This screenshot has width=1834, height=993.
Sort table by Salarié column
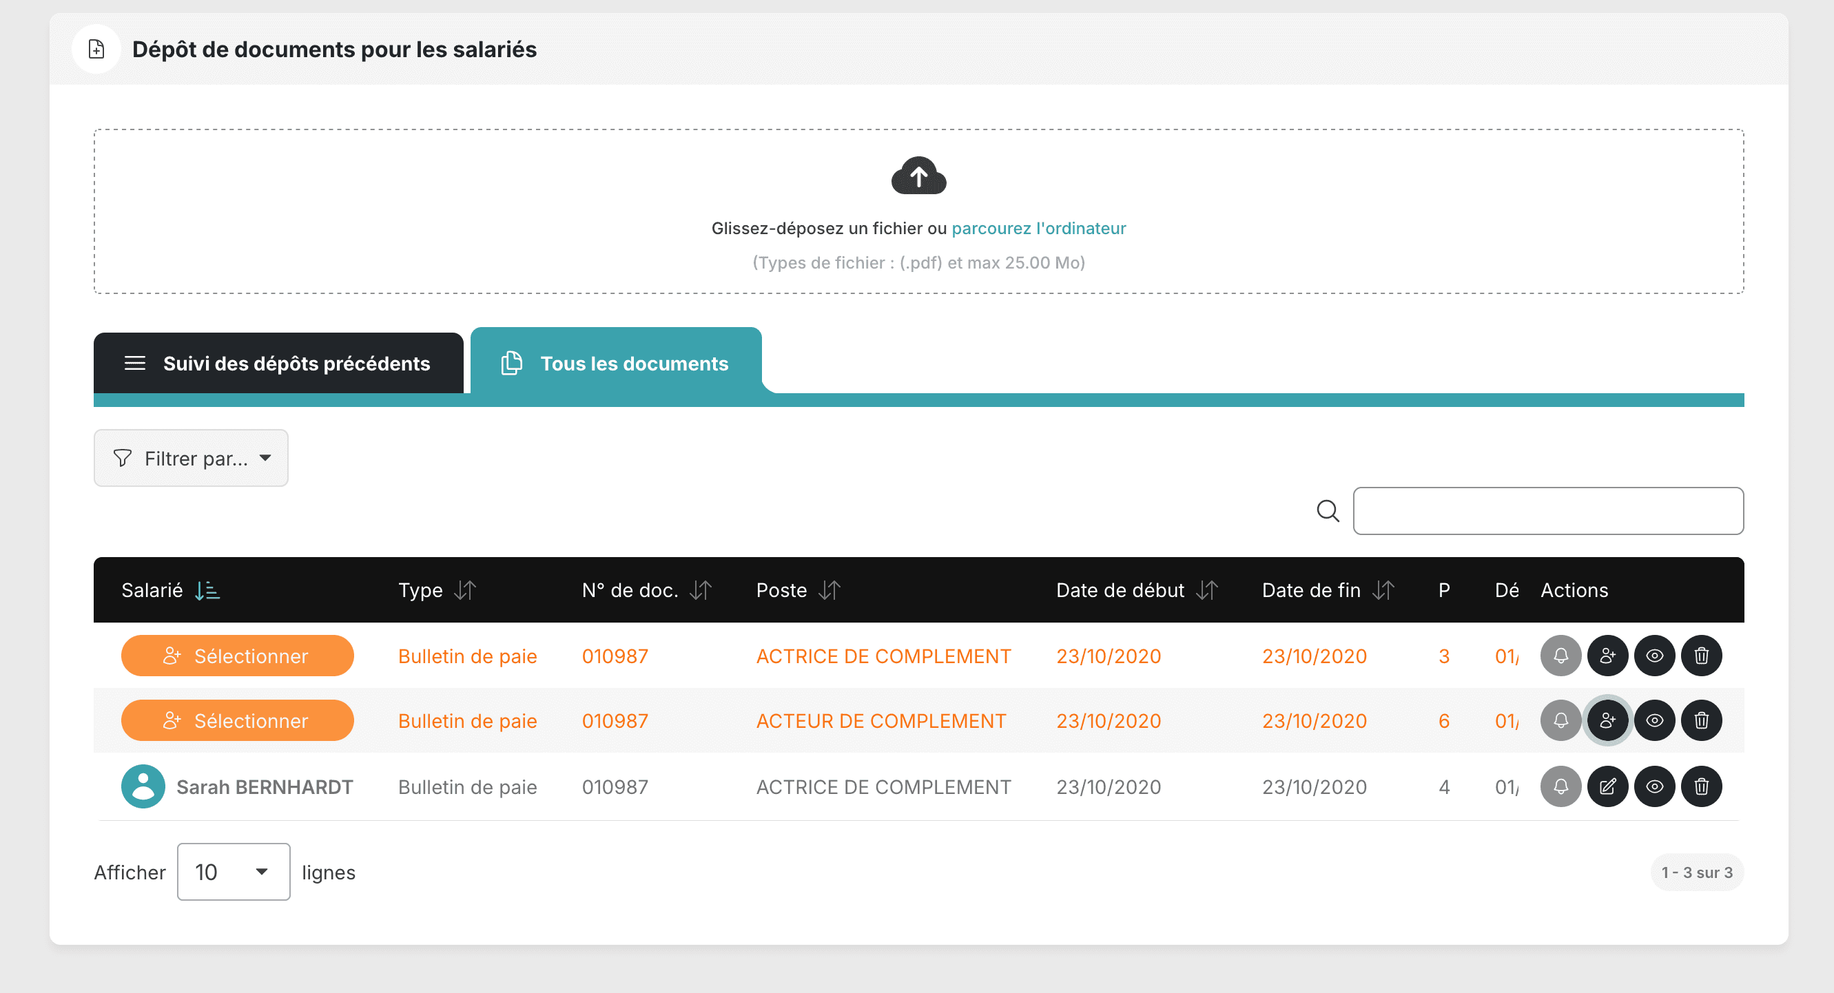tap(207, 590)
